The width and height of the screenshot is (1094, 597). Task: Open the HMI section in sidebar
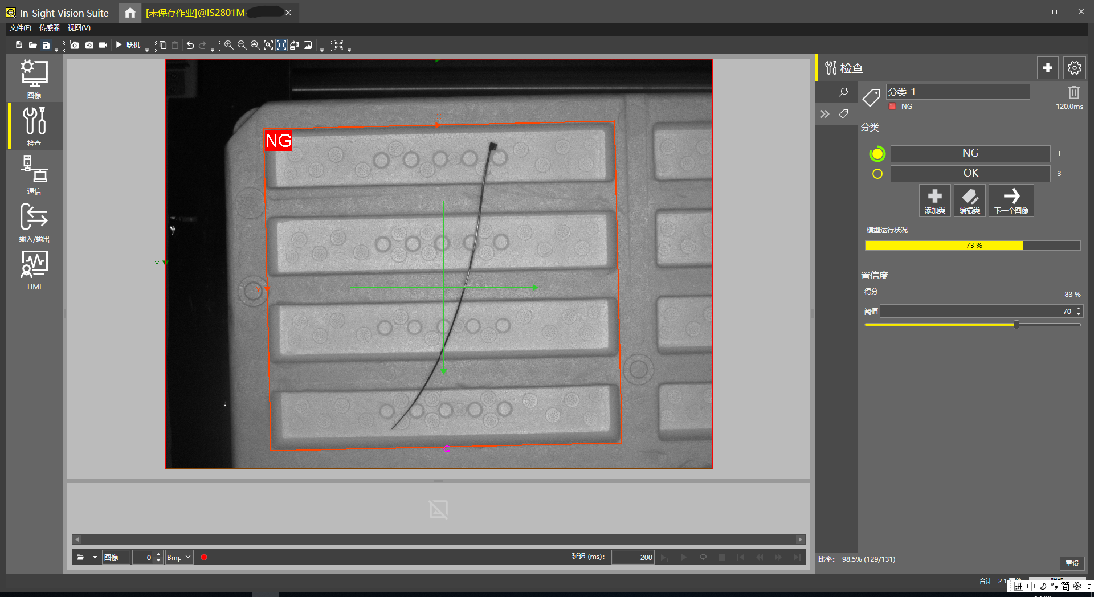click(x=34, y=270)
